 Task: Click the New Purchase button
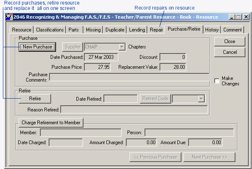(x=37, y=47)
